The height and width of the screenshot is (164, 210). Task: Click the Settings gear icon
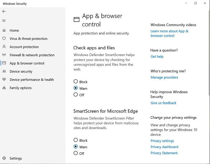[x=4, y=158]
